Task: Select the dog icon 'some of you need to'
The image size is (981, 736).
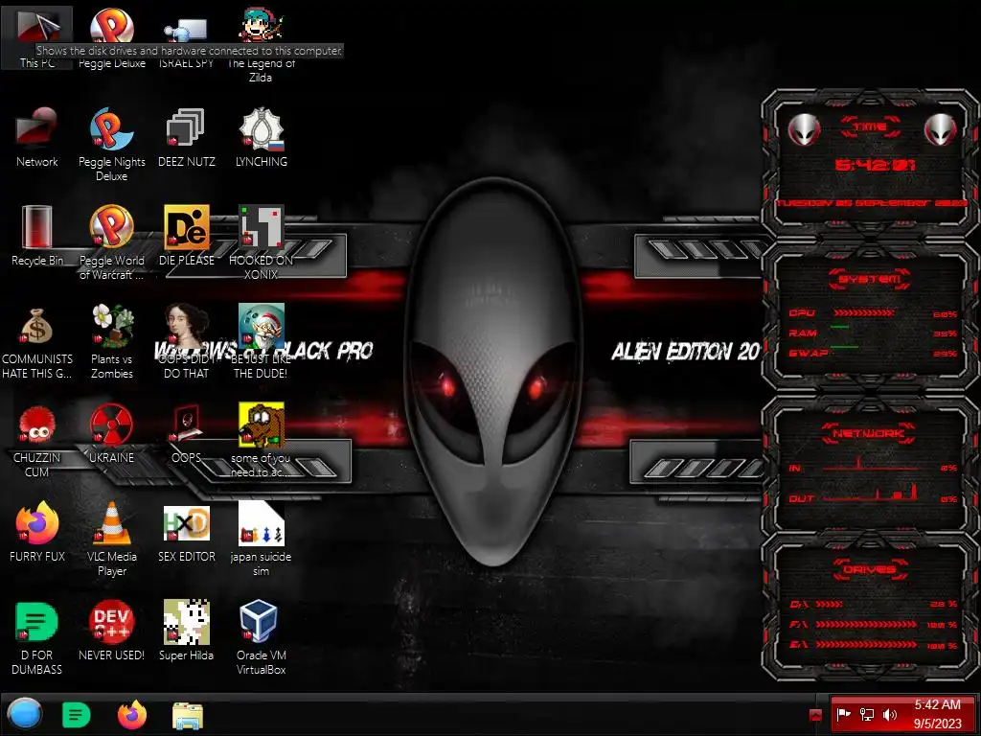Action: pyautogui.click(x=261, y=441)
